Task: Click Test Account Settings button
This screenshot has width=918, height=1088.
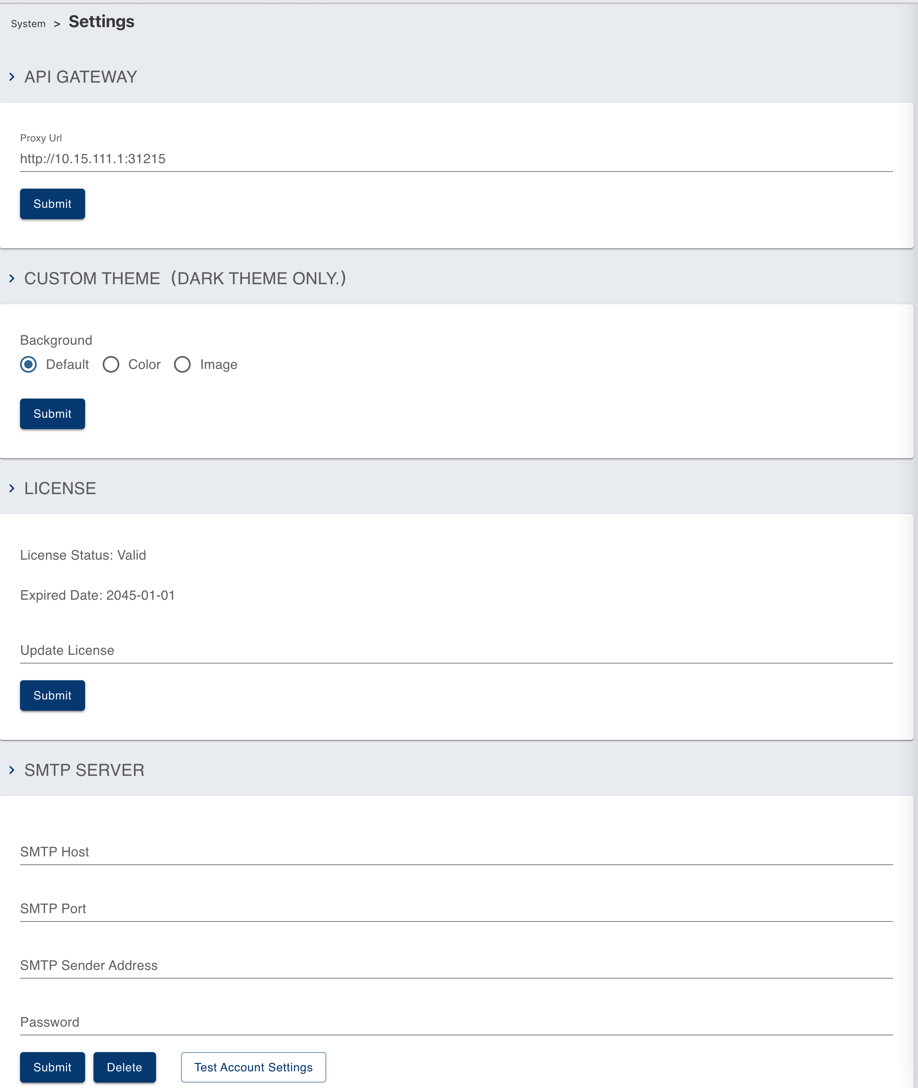Action: (x=253, y=1067)
